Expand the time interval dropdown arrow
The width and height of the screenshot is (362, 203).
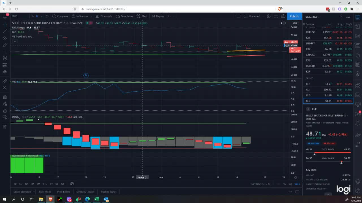click(x=41, y=16)
